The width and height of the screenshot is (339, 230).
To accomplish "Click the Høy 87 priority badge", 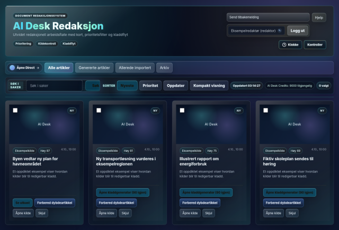I will pos(45,151).
